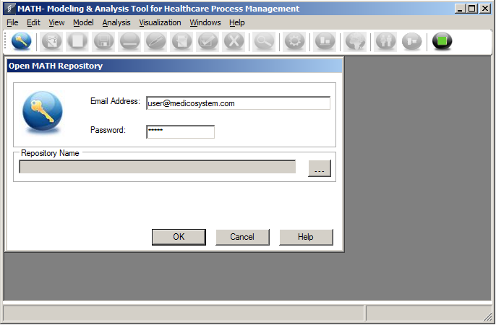Open the Model menu
The width and height of the screenshot is (496, 325).
pyautogui.click(x=83, y=22)
